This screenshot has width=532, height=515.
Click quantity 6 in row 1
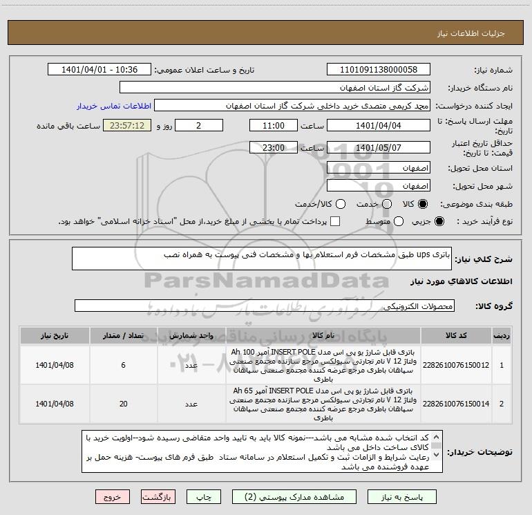(123, 365)
